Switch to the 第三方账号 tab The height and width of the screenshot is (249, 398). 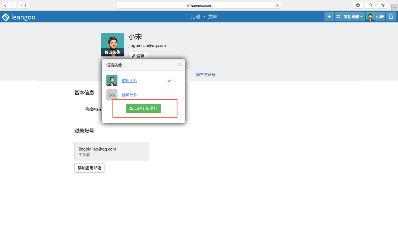click(206, 75)
